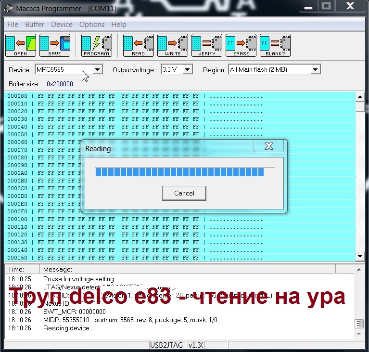Click the Erase flash toolbar icon

click(x=241, y=45)
